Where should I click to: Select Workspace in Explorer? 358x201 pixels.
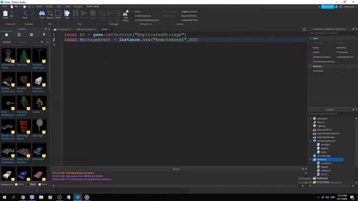(322, 118)
